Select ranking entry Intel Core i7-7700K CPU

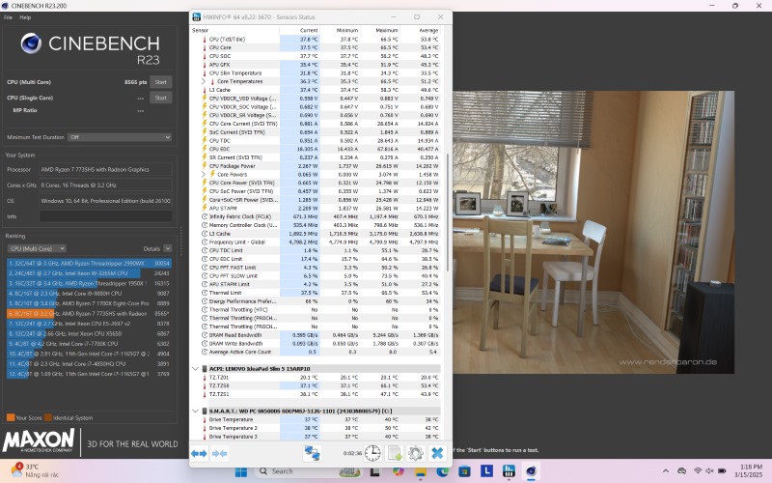coord(89,344)
